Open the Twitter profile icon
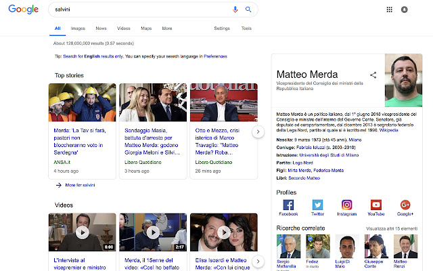 317,205
